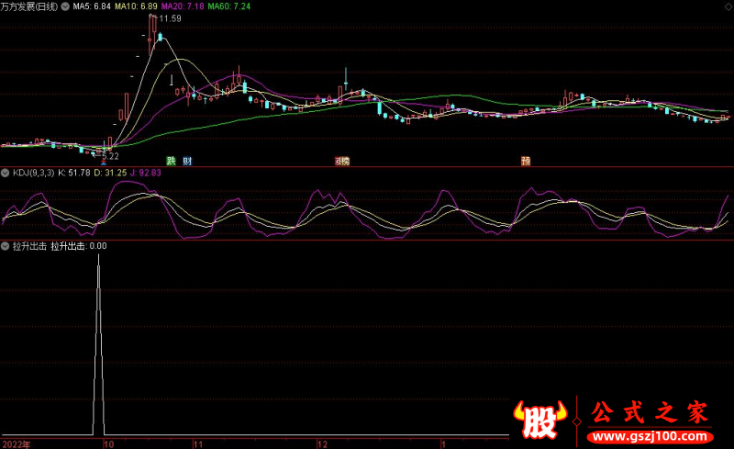
Task: Click the KDJ(9,3,3) indicator name
Action: coord(33,172)
